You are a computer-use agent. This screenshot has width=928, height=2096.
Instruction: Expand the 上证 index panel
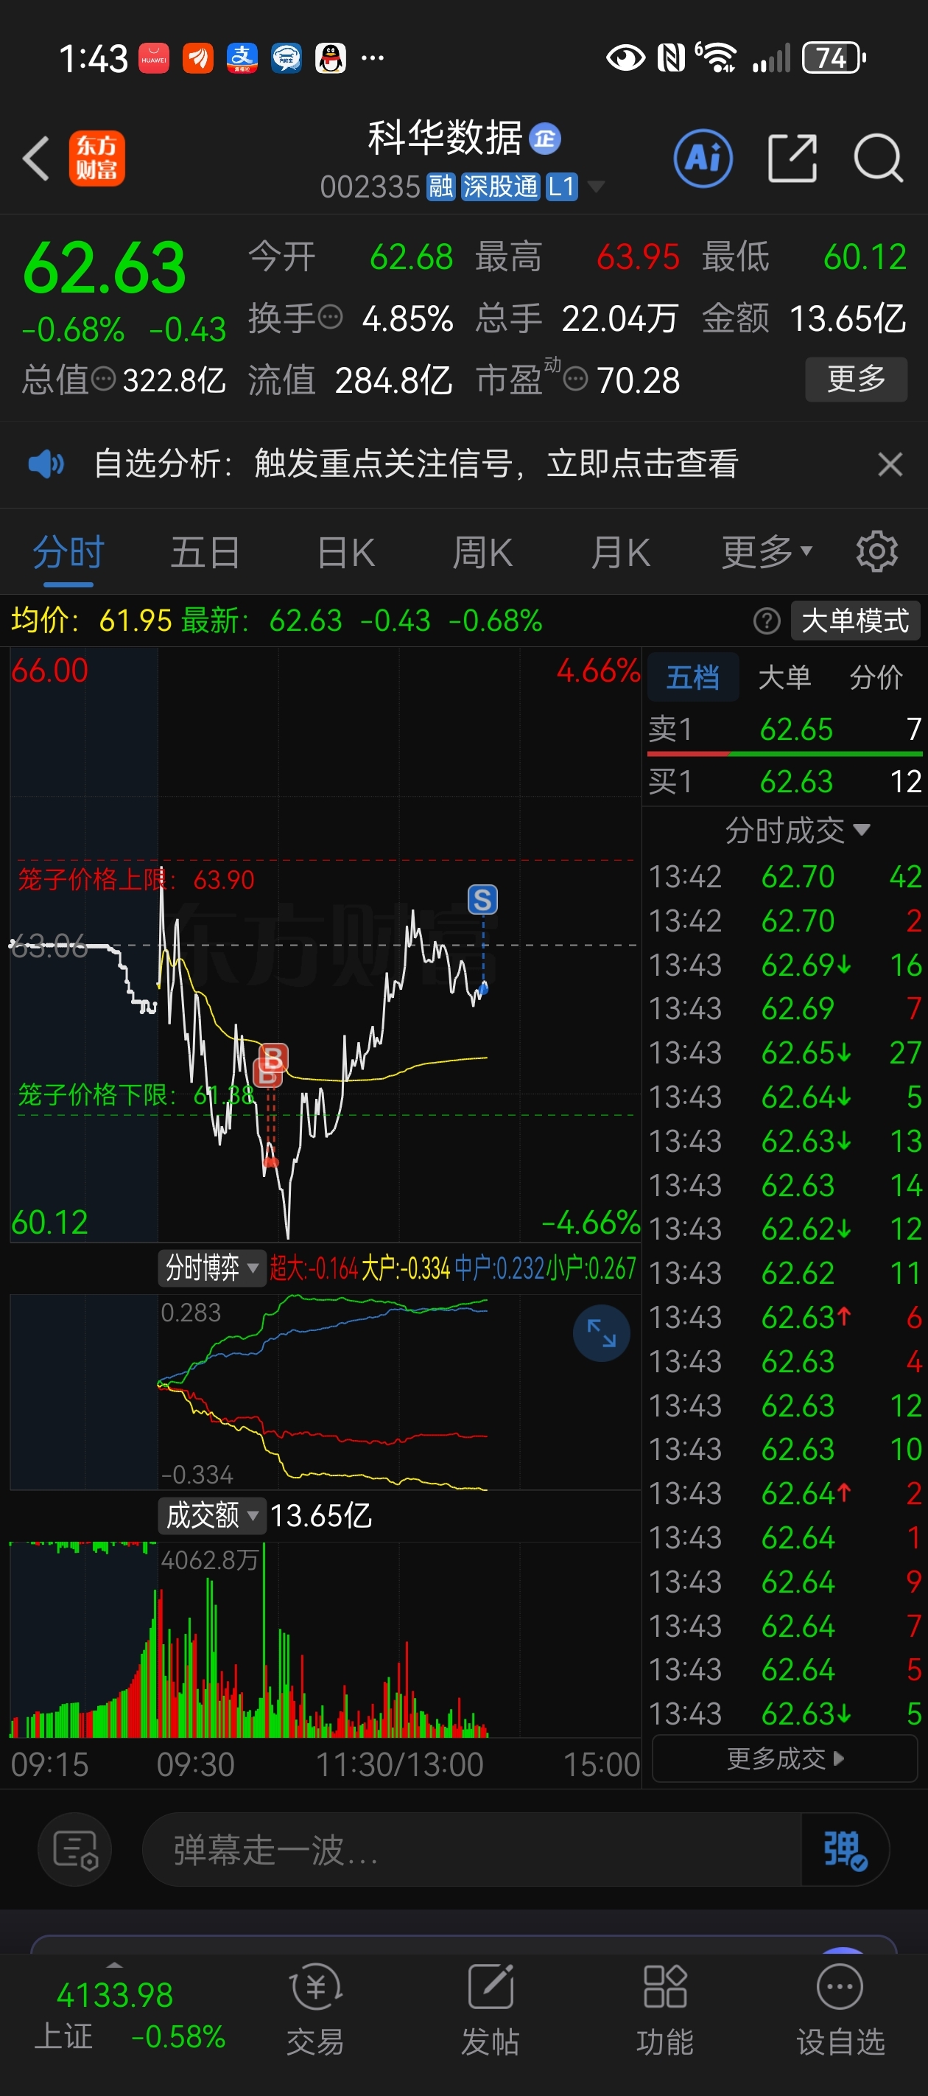(x=114, y=1965)
